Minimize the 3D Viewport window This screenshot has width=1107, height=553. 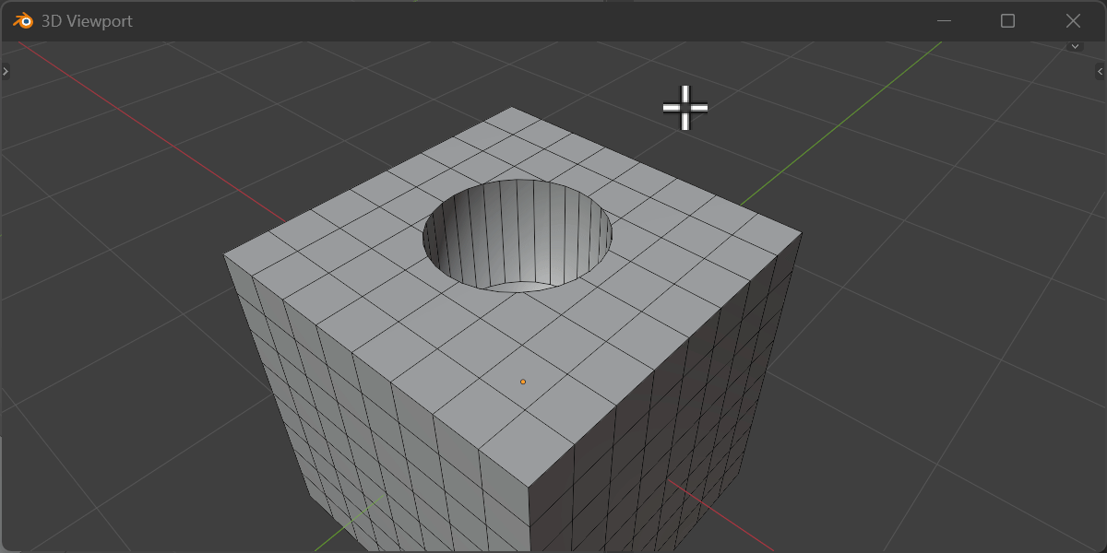point(944,21)
